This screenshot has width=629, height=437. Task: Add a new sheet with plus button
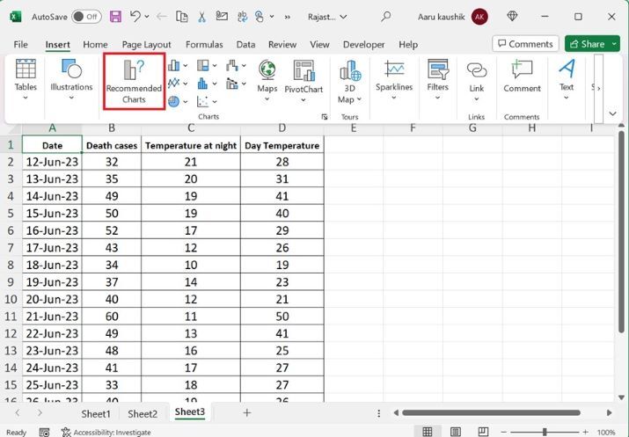tap(247, 412)
